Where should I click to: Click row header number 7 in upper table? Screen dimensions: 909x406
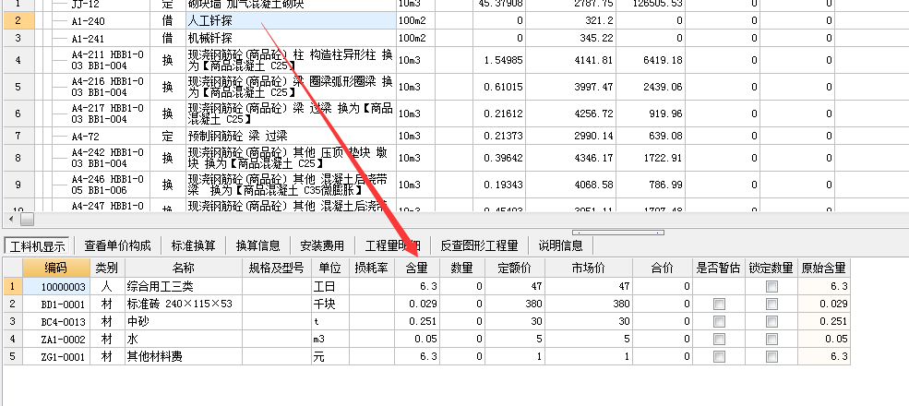click(18, 137)
